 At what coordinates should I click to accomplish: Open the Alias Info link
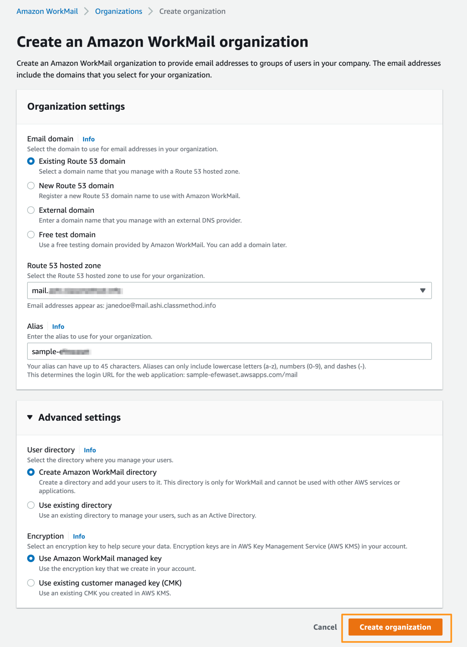pos(58,326)
